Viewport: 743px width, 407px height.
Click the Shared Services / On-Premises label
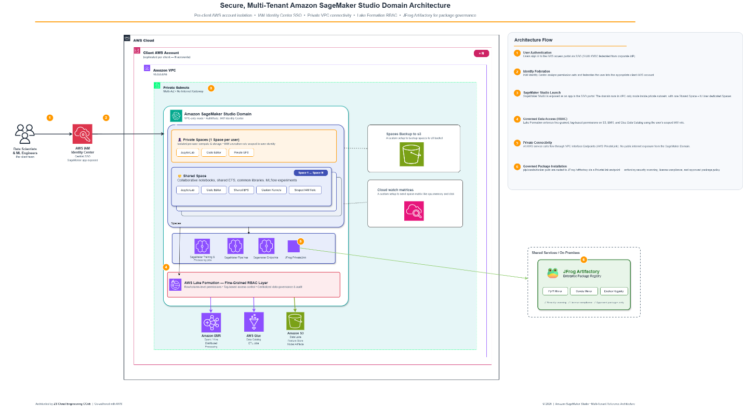555,253
